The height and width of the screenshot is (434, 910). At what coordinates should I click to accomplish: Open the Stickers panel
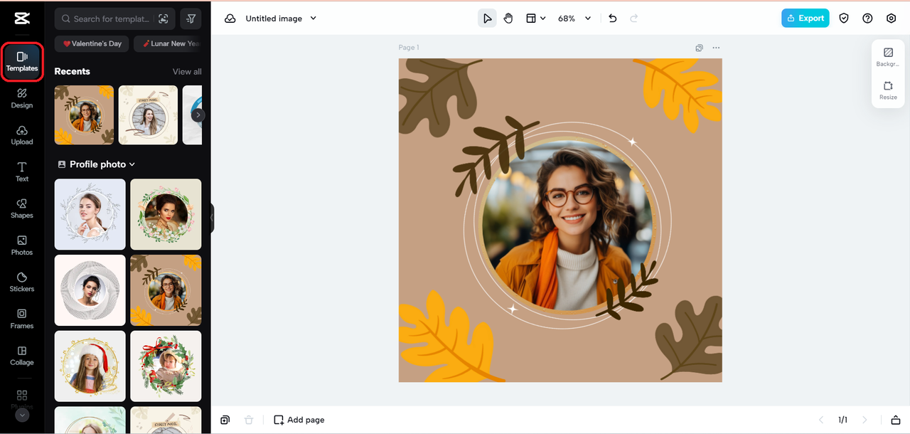point(22,282)
